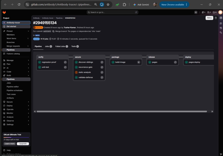The height and width of the screenshot is (156, 223).
Task: Open Help at sidebar bottom
Action: point(9,150)
